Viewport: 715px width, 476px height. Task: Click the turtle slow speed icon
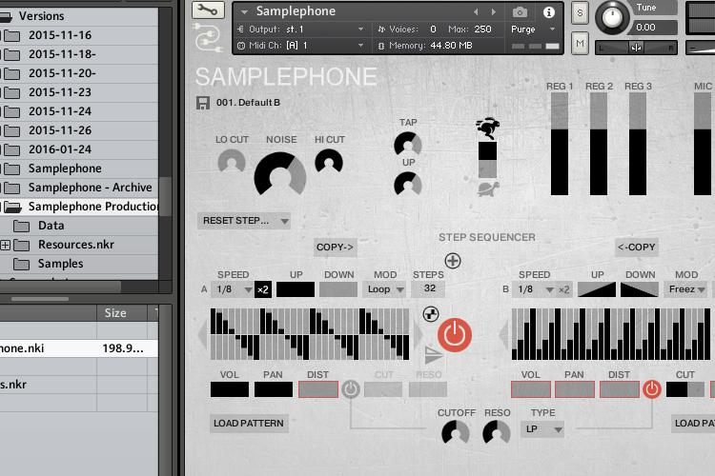(488, 188)
